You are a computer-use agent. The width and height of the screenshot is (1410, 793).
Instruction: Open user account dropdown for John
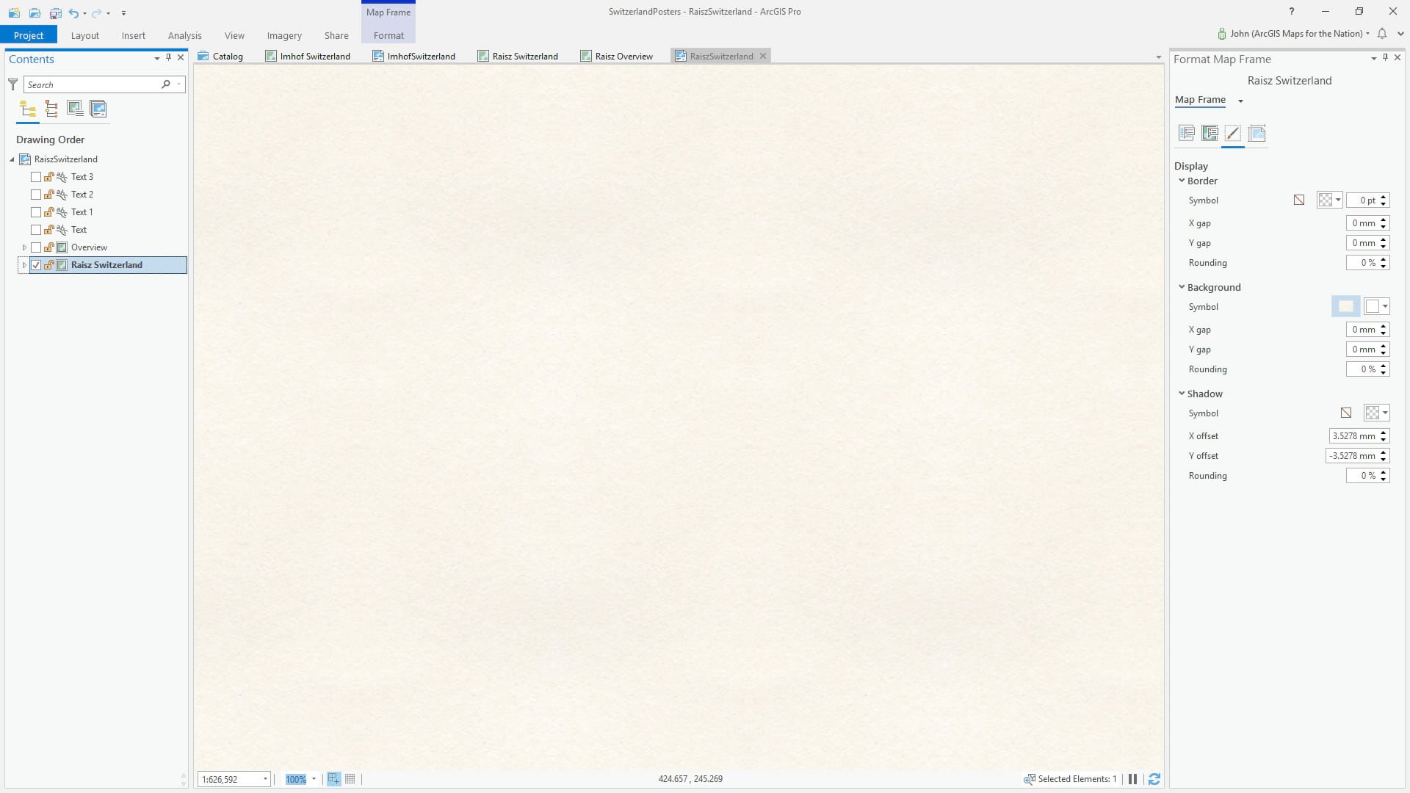tap(1367, 34)
